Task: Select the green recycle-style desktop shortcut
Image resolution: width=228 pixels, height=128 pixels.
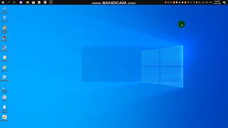Action: tap(4, 68)
